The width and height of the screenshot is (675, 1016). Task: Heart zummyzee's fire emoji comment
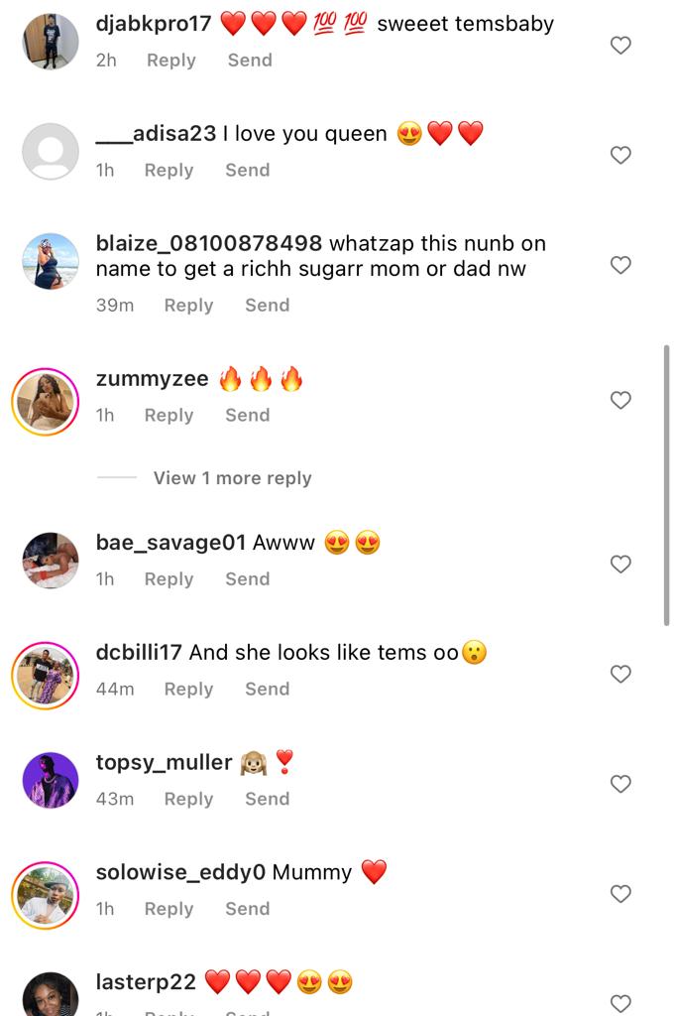click(620, 401)
